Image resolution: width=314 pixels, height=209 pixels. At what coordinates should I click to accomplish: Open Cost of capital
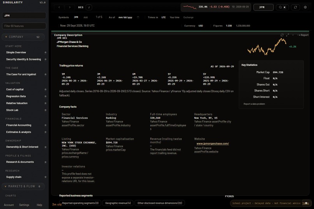15,90
